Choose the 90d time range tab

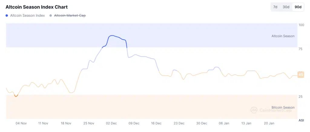point(298,7)
